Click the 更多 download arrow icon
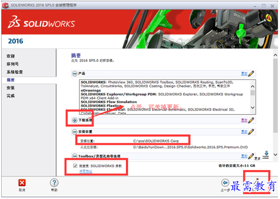The height and width of the screenshot is (199, 280). [x=266, y=155]
